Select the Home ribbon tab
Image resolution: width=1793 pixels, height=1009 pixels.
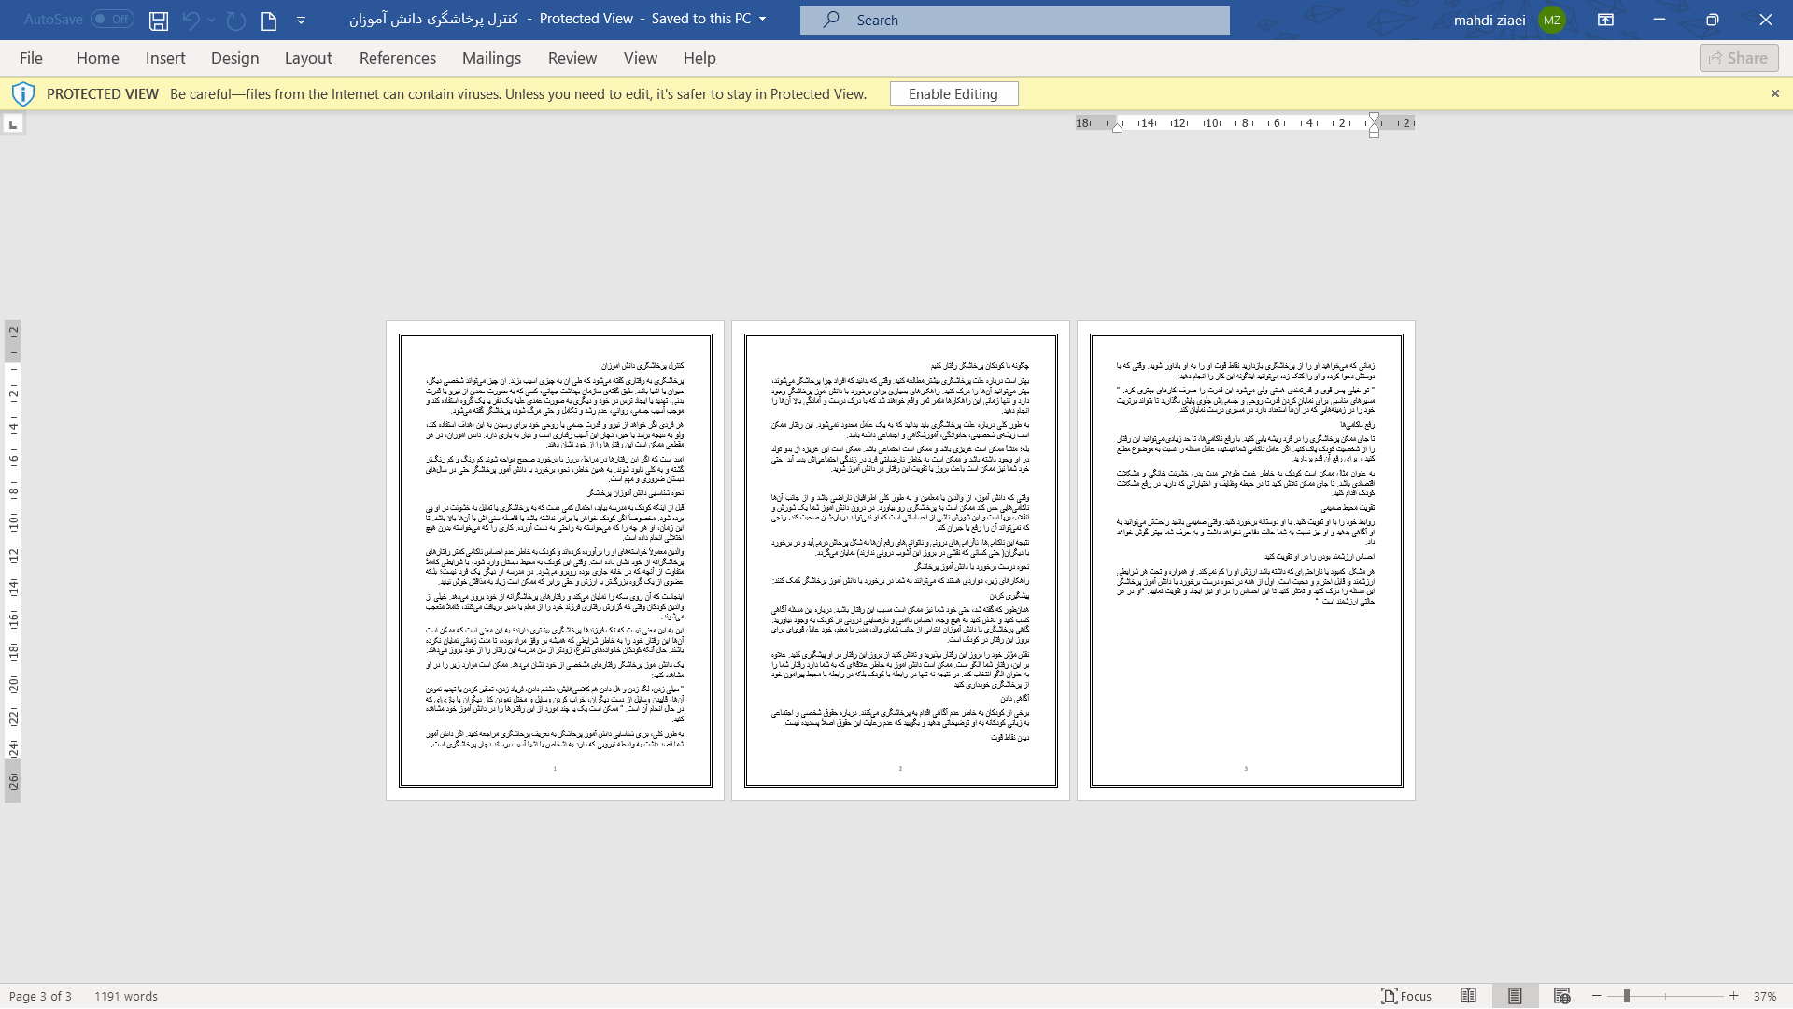point(97,58)
